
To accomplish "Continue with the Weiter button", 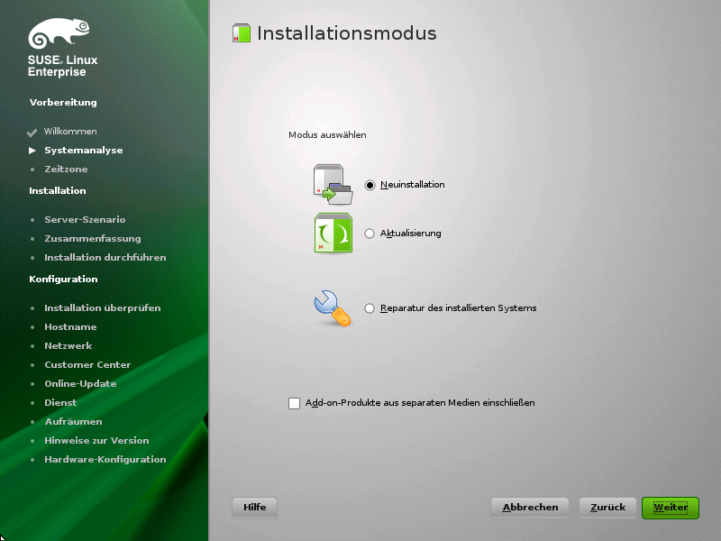I will [x=671, y=508].
